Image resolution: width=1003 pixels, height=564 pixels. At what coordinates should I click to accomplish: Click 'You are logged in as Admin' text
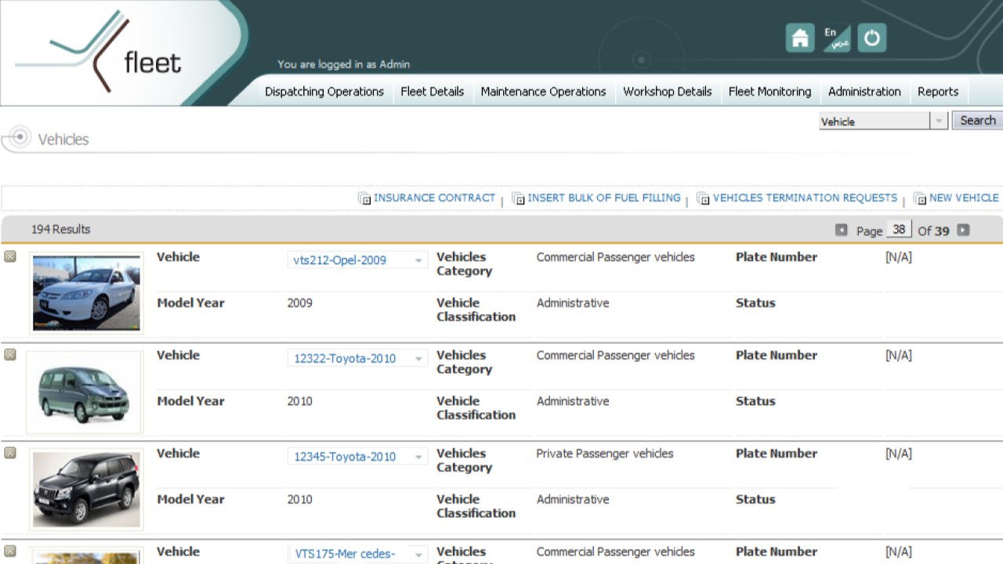pos(343,64)
